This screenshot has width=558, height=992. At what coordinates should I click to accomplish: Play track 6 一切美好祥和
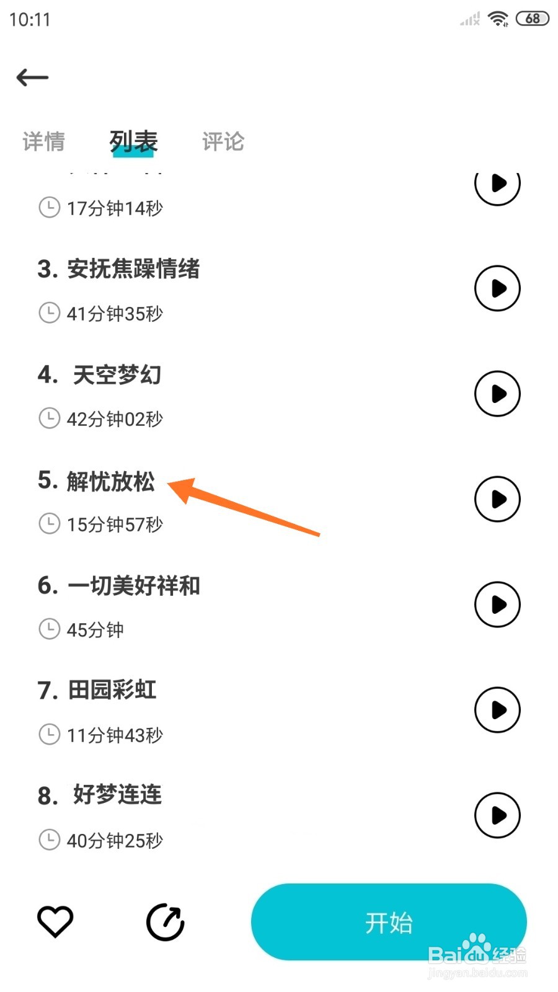(x=497, y=604)
